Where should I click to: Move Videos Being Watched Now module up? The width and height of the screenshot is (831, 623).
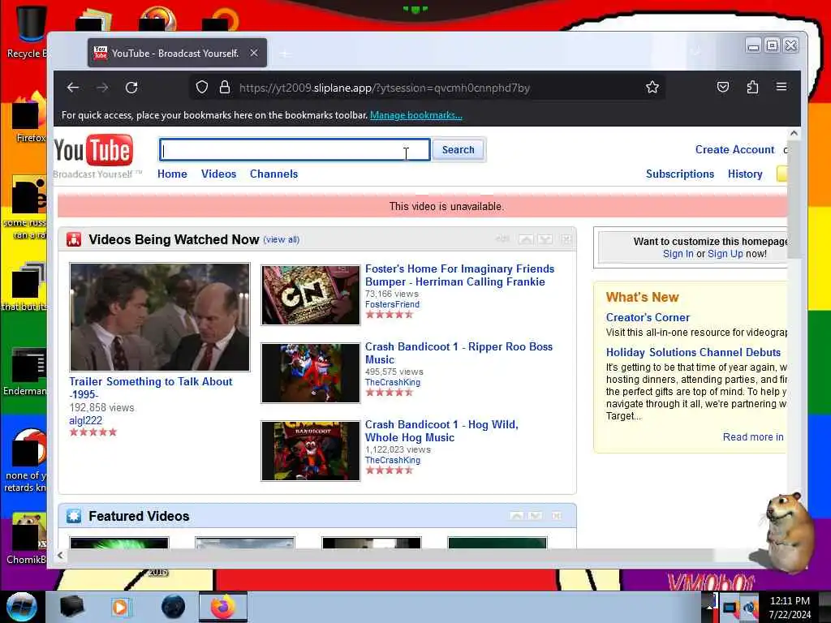click(526, 239)
